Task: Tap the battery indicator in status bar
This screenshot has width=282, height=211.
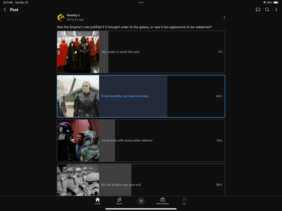Action: pyautogui.click(x=276, y=3)
